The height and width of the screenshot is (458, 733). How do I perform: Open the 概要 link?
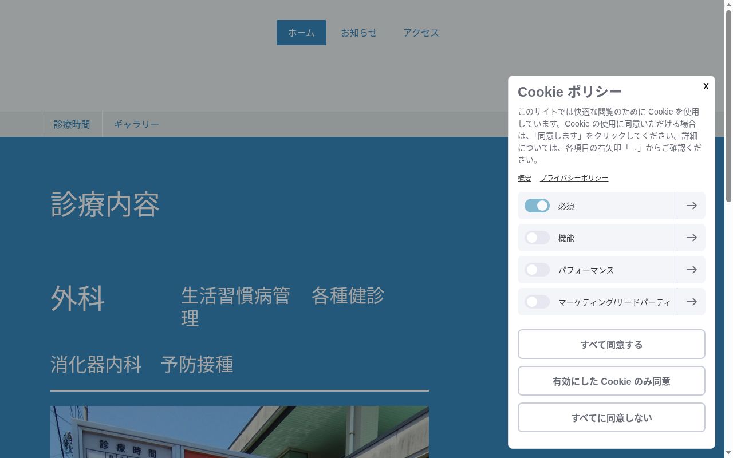click(x=525, y=178)
